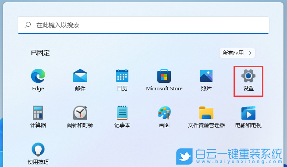Click the 在此键入以搜索 search box
Screen dimensions: 287x167
click(x=143, y=25)
